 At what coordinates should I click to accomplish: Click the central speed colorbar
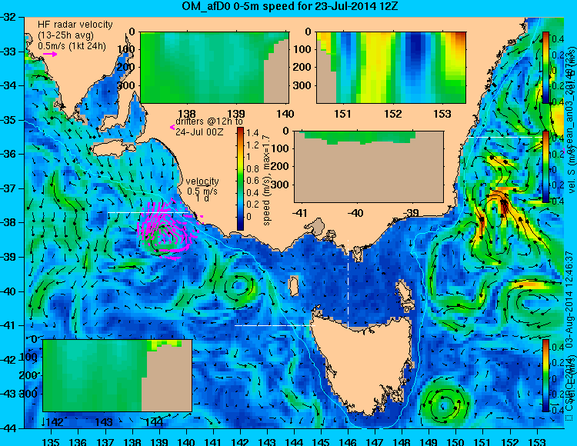(240, 178)
